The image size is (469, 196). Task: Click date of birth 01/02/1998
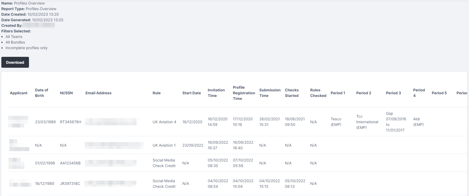(x=45, y=163)
